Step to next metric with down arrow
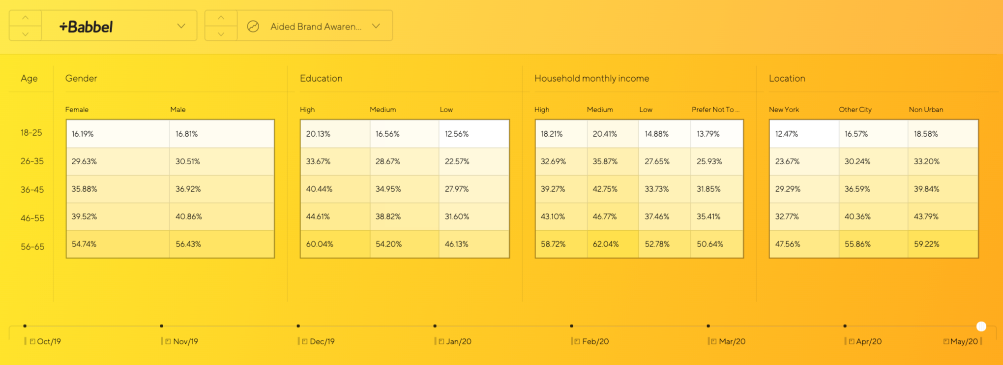Image resolution: width=1003 pixels, height=365 pixels. pos(221,34)
